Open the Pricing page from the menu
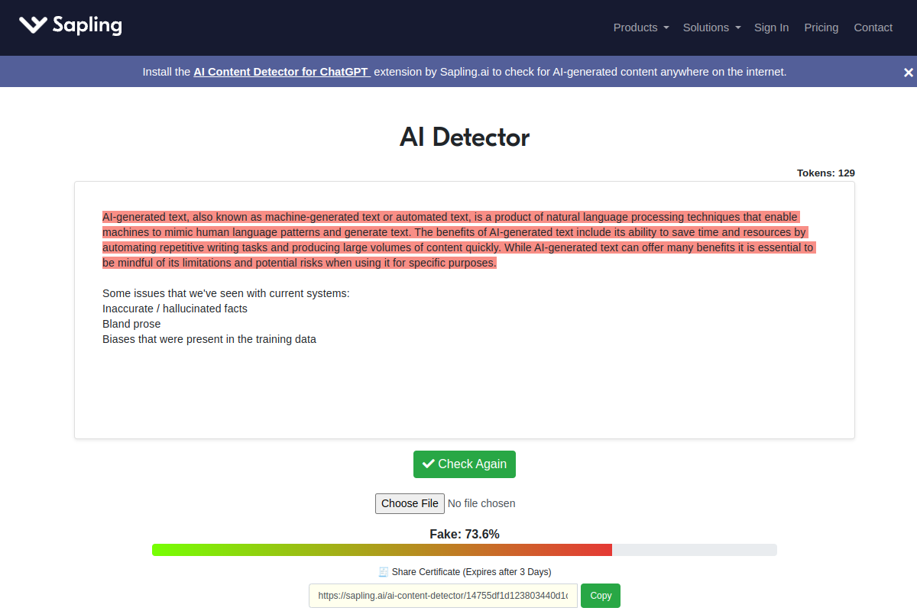917x611 pixels. click(821, 27)
